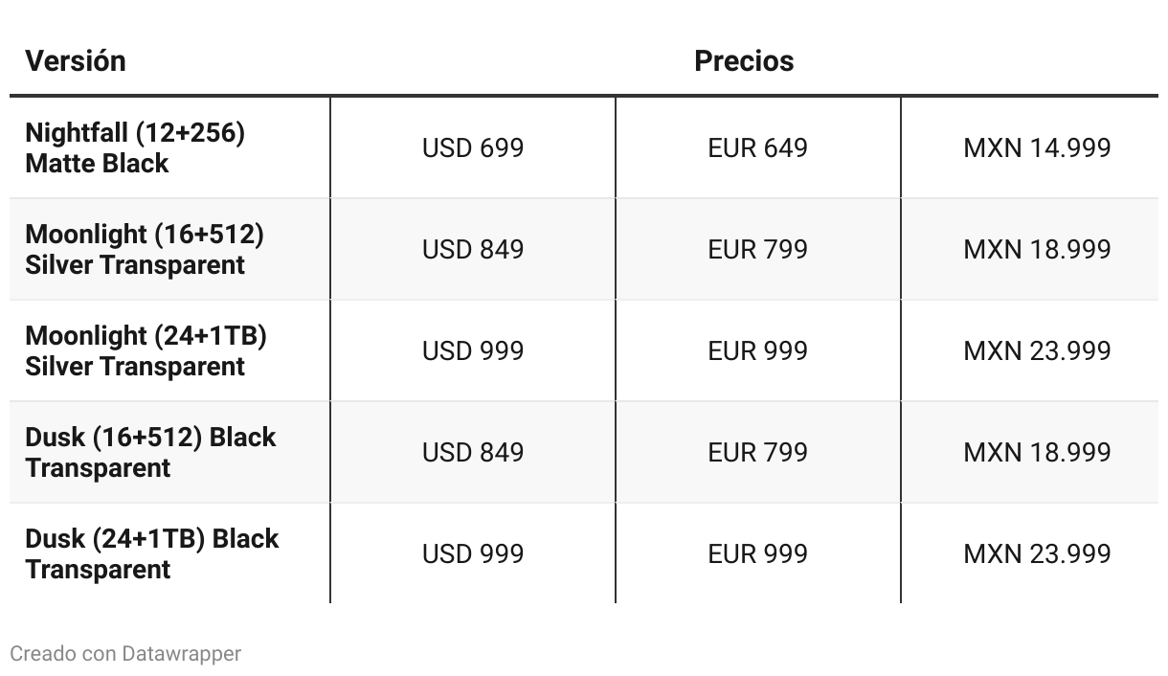This screenshot has height=676, width=1168.
Task: Click the USD 699 price cell
Action: click(x=473, y=147)
